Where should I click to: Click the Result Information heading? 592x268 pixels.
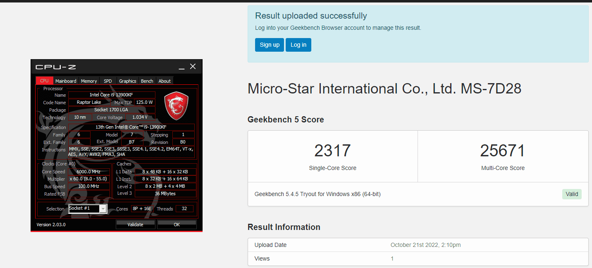[x=284, y=227]
